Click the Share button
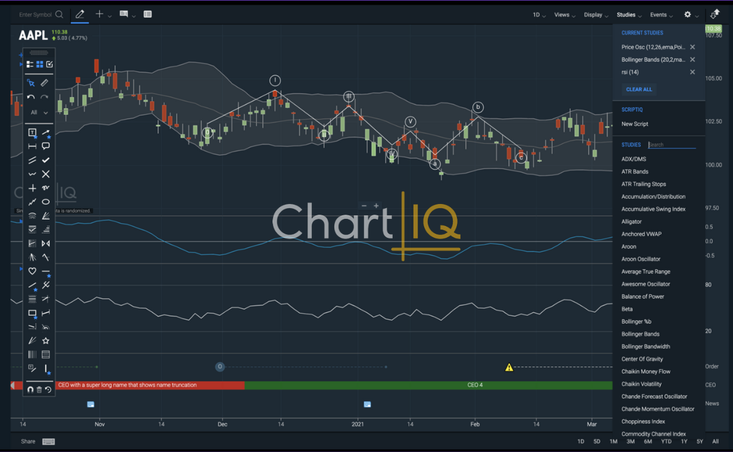Screen dimensions: 733x452 point(28,441)
